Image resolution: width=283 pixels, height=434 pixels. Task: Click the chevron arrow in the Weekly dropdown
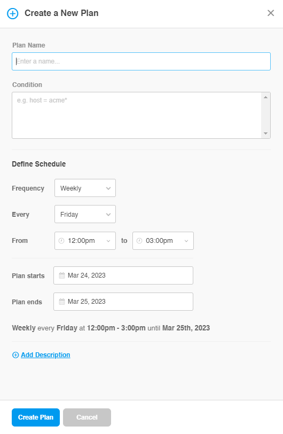pyautogui.click(x=108, y=188)
